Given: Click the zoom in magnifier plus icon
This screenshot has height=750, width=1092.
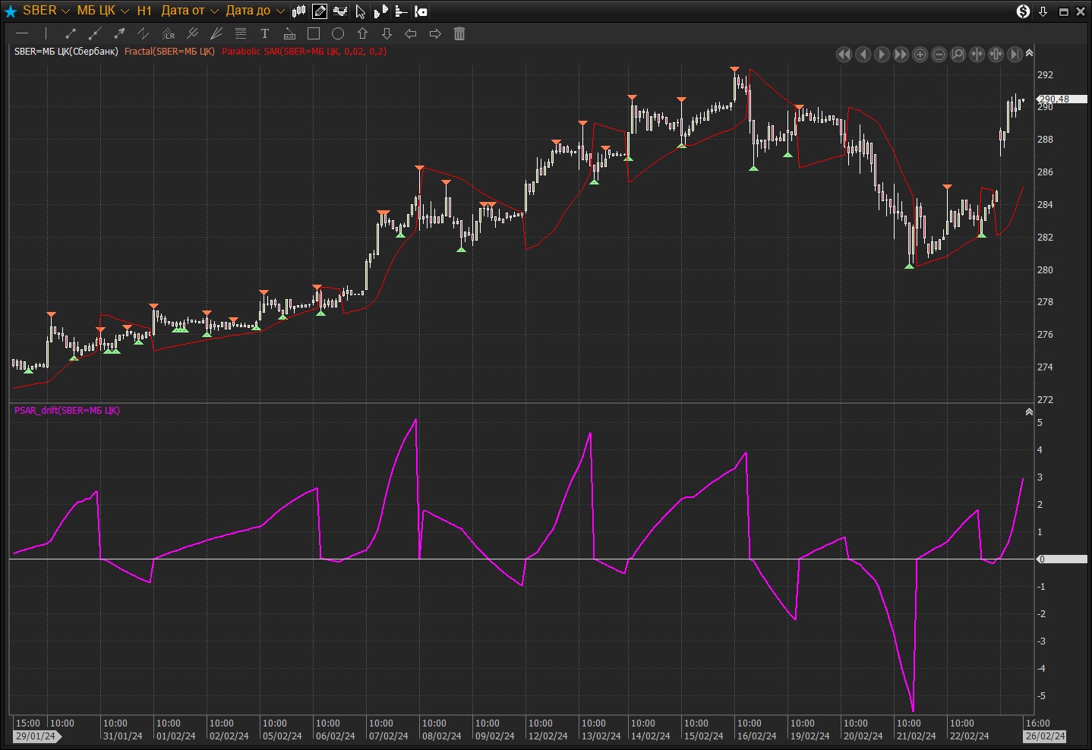Looking at the screenshot, I should pos(920,54).
